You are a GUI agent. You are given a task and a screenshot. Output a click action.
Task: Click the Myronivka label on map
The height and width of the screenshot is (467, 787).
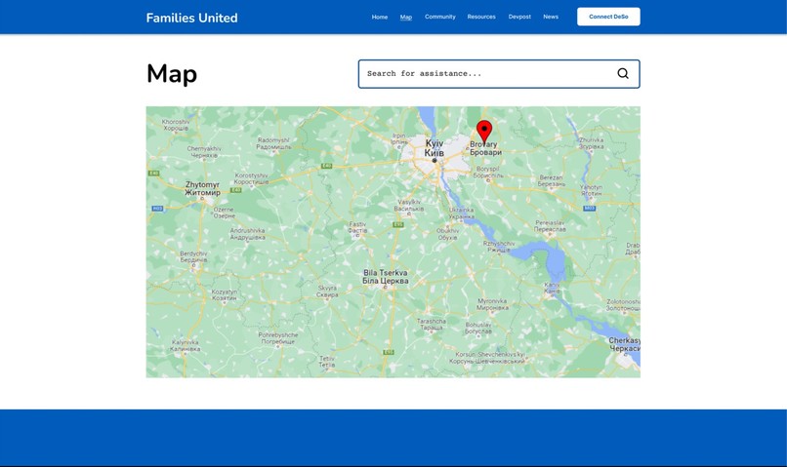click(x=492, y=304)
